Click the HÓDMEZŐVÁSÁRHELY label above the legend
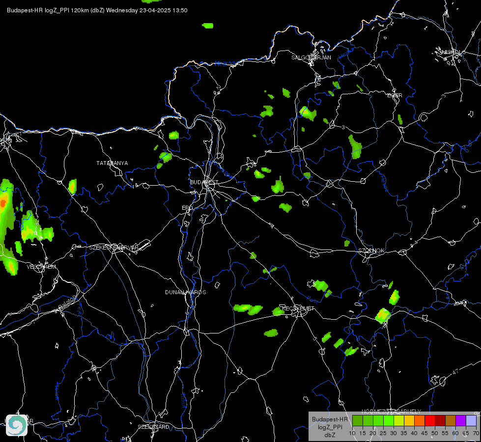The image size is (481, 442). pyautogui.click(x=391, y=412)
